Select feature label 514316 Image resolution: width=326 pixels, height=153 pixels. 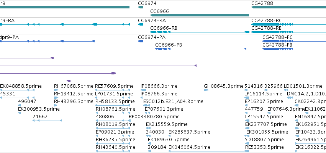pos(254,86)
